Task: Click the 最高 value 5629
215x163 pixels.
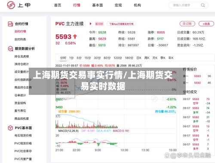Action: tap(102, 39)
